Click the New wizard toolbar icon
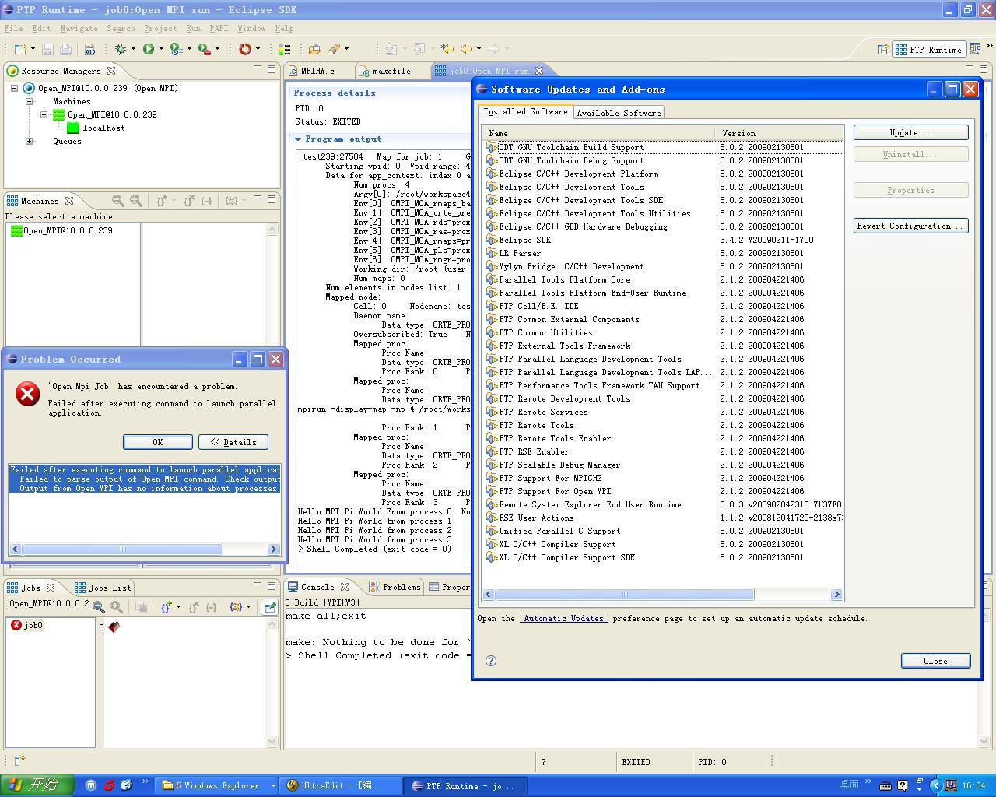996x797 pixels. tap(20, 49)
